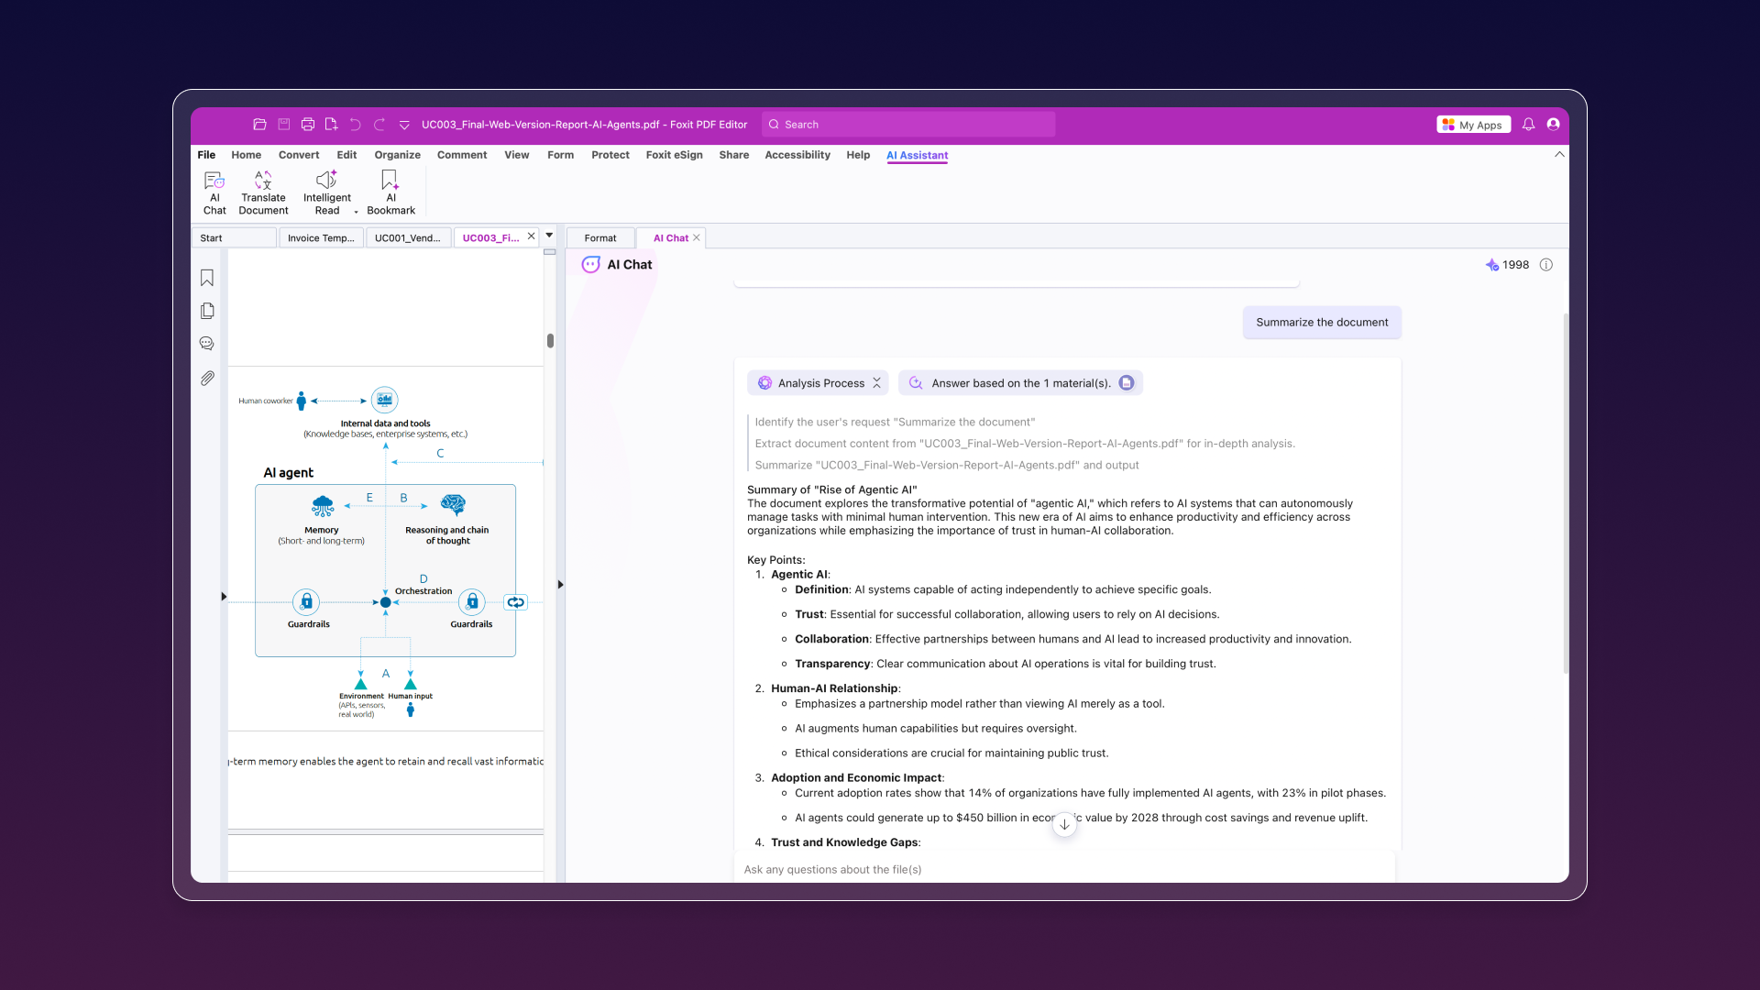Image resolution: width=1760 pixels, height=990 pixels.
Task: Open the Bookmarks side panel icon
Action: pos(207,278)
